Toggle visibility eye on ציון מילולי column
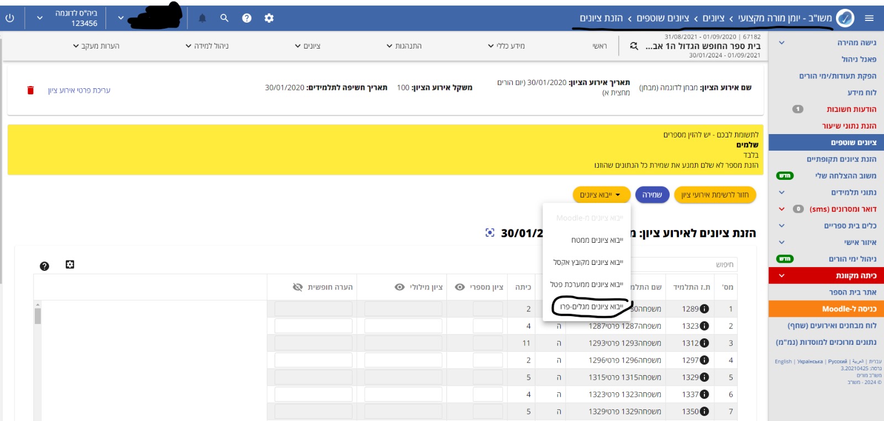 click(399, 287)
